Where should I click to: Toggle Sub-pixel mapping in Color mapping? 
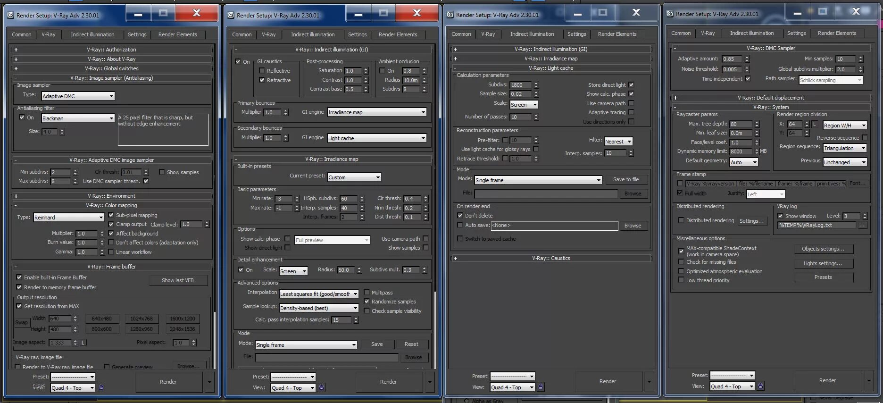click(111, 215)
